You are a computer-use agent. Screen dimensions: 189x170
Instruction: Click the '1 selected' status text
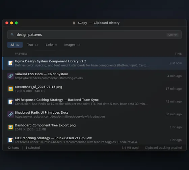click(x=32, y=148)
